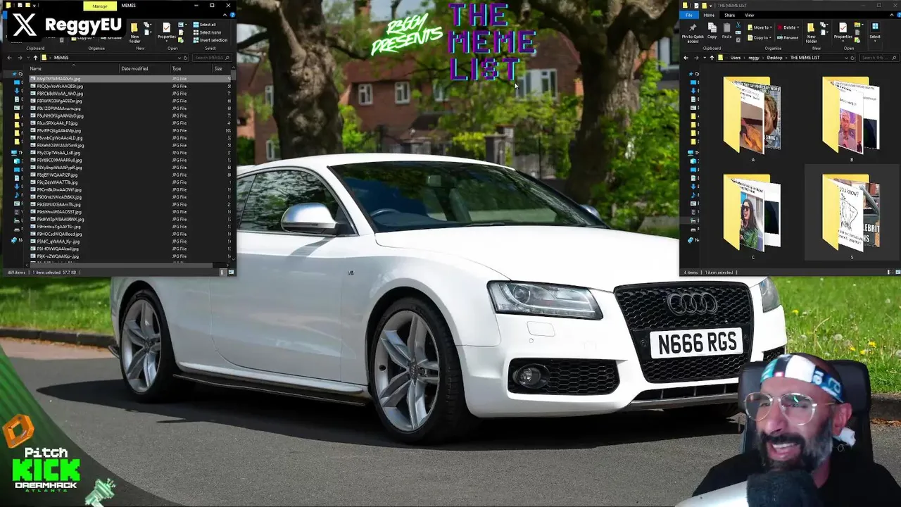
Task: Open Home tab in THE MEME LIST window
Action: point(709,15)
